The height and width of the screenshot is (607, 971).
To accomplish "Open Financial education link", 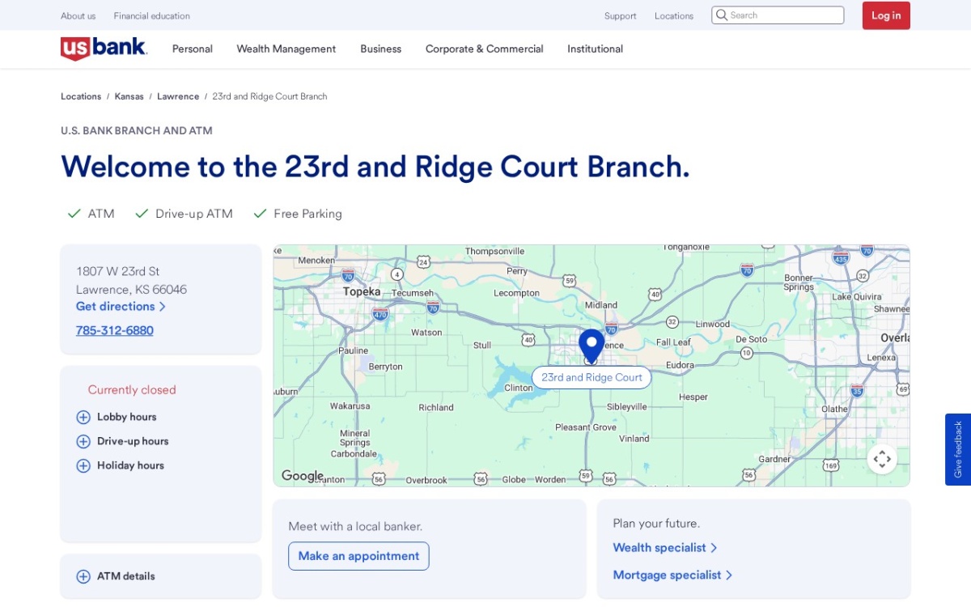I will click(152, 15).
